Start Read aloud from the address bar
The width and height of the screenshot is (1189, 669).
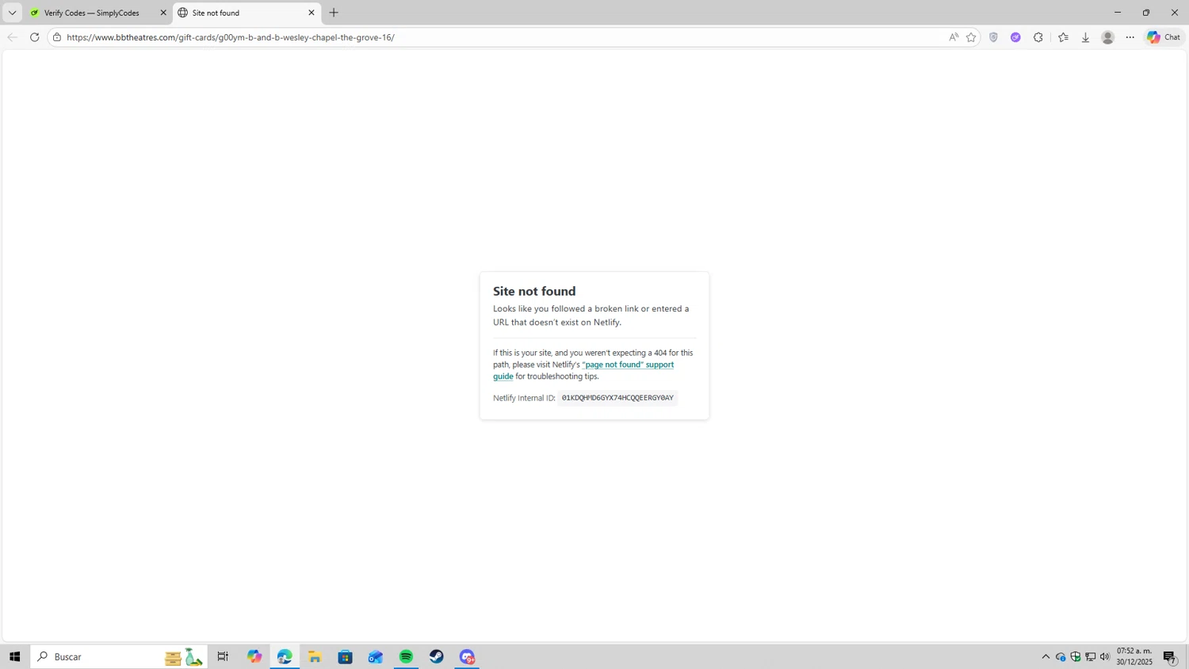[953, 37]
